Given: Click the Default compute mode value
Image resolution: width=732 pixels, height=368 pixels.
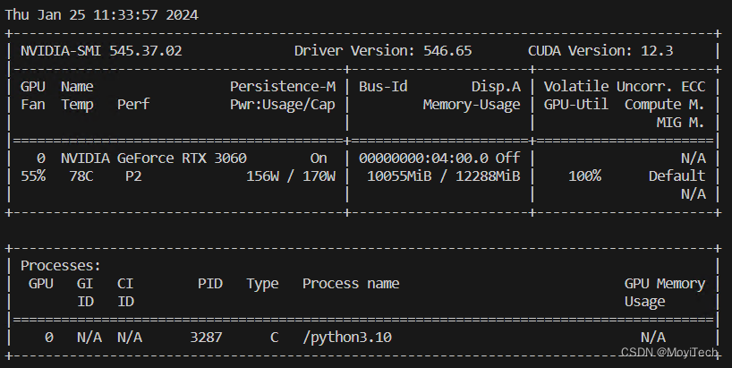Looking at the screenshot, I should pos(677,176).
